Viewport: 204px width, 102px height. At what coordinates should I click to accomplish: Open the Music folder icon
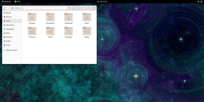pos(87,17)
